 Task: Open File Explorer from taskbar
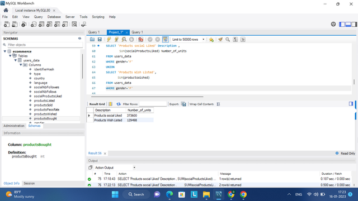tap(206, 194)
